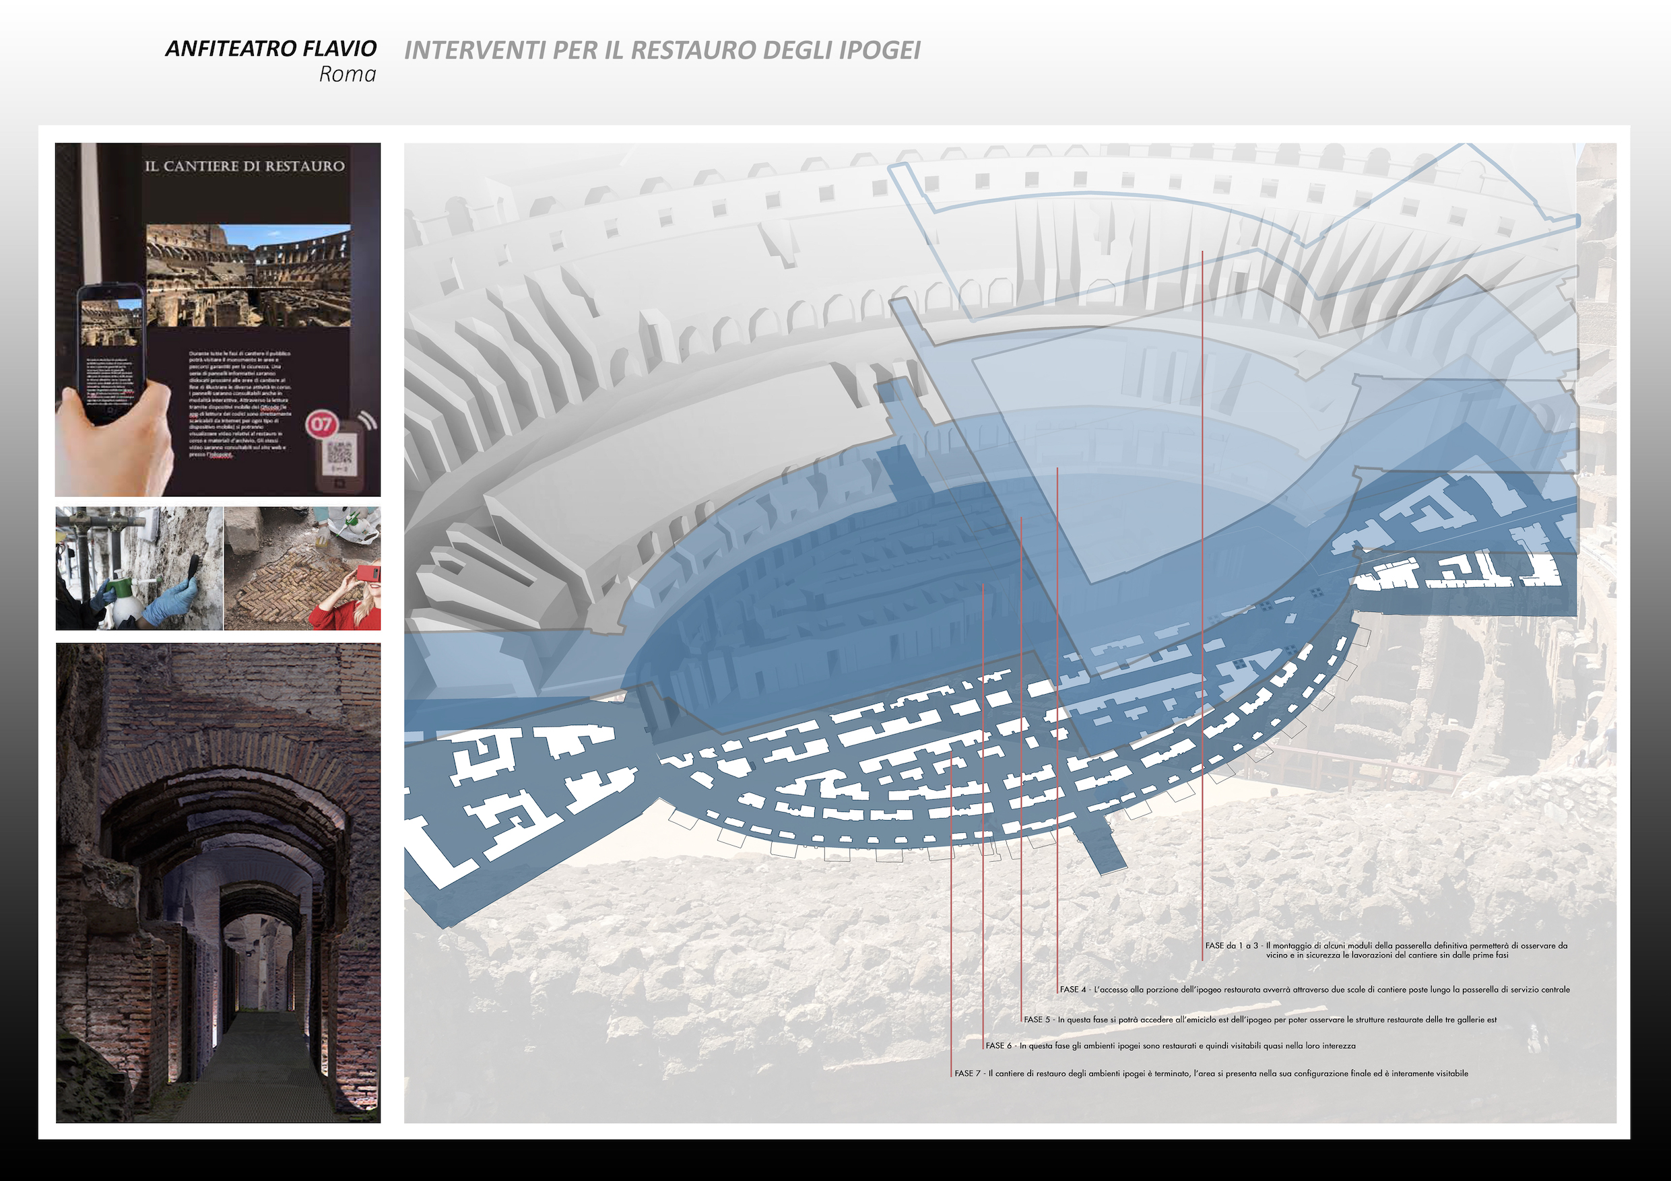Select the FASE 5 description text
1671x1181 pixels.
click(1259, 1019)
